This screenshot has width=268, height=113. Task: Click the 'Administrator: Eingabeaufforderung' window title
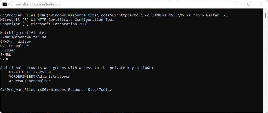tap(34, 4)
